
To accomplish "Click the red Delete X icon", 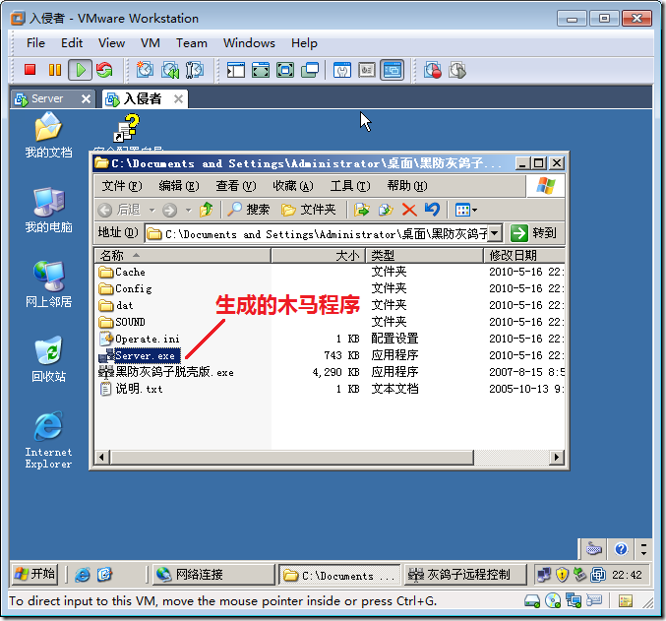I will [409, 209].
